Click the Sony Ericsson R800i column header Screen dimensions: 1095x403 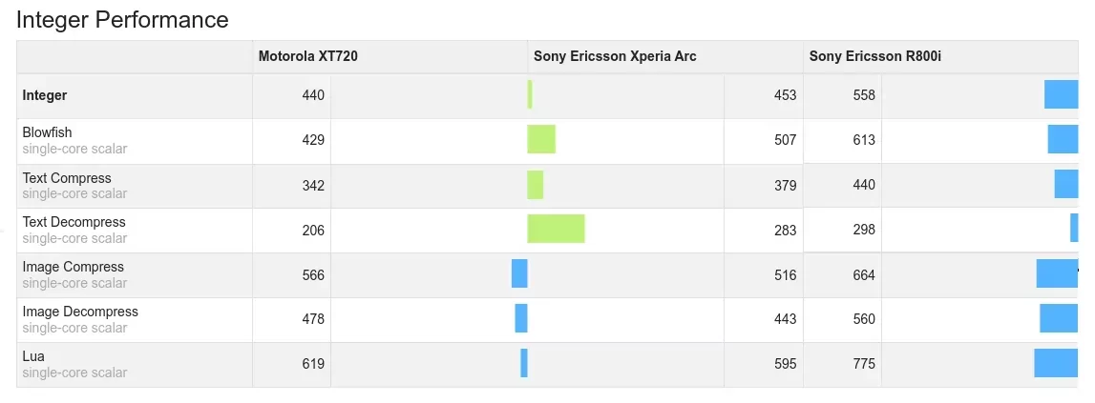coord(875,56)
